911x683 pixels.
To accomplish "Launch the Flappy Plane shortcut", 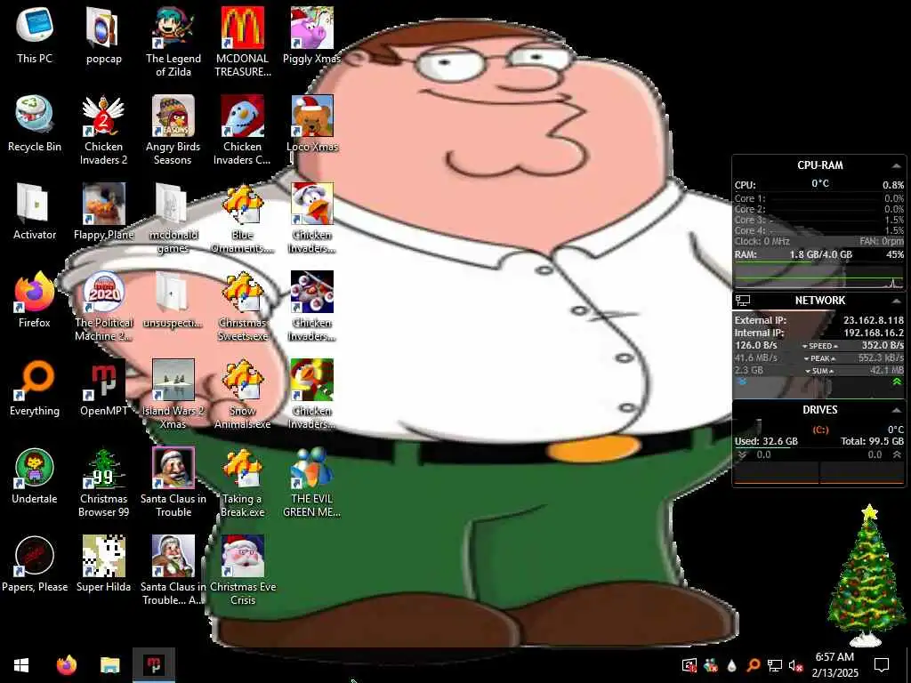I will point(103,212).
